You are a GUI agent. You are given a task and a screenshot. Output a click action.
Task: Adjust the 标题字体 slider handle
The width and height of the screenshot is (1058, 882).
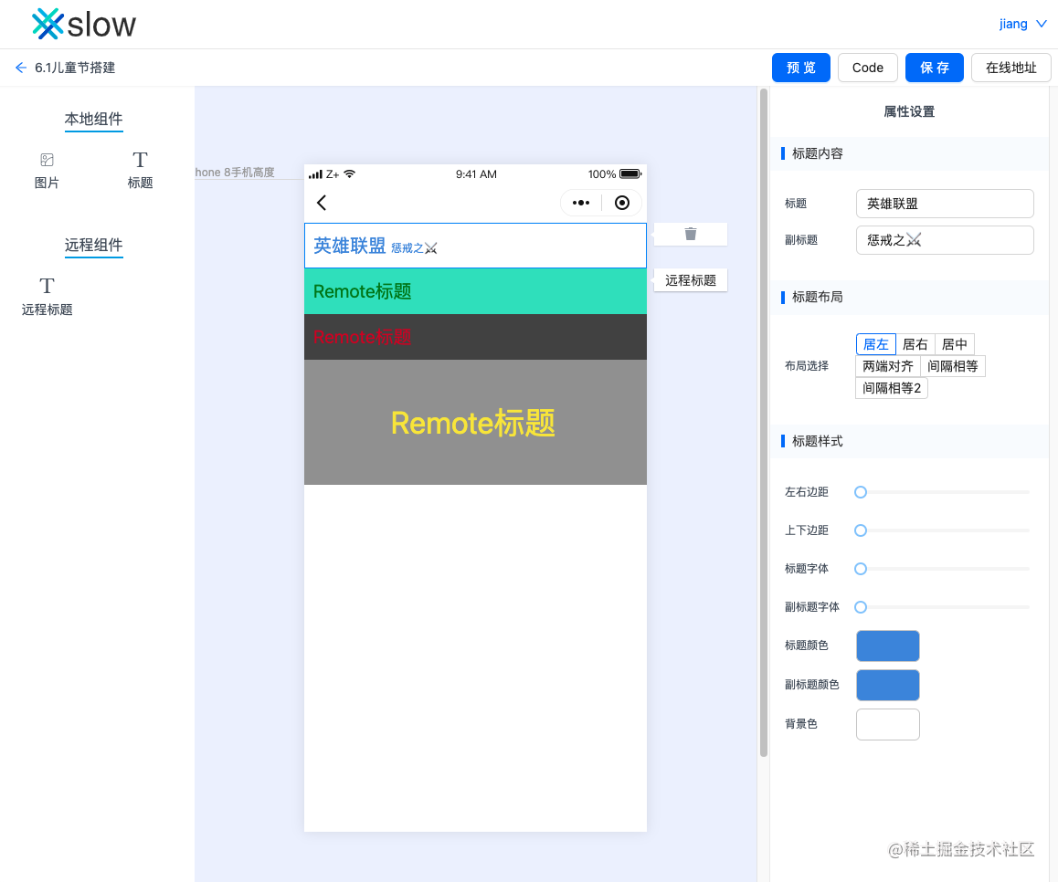(x=861, y=569)
